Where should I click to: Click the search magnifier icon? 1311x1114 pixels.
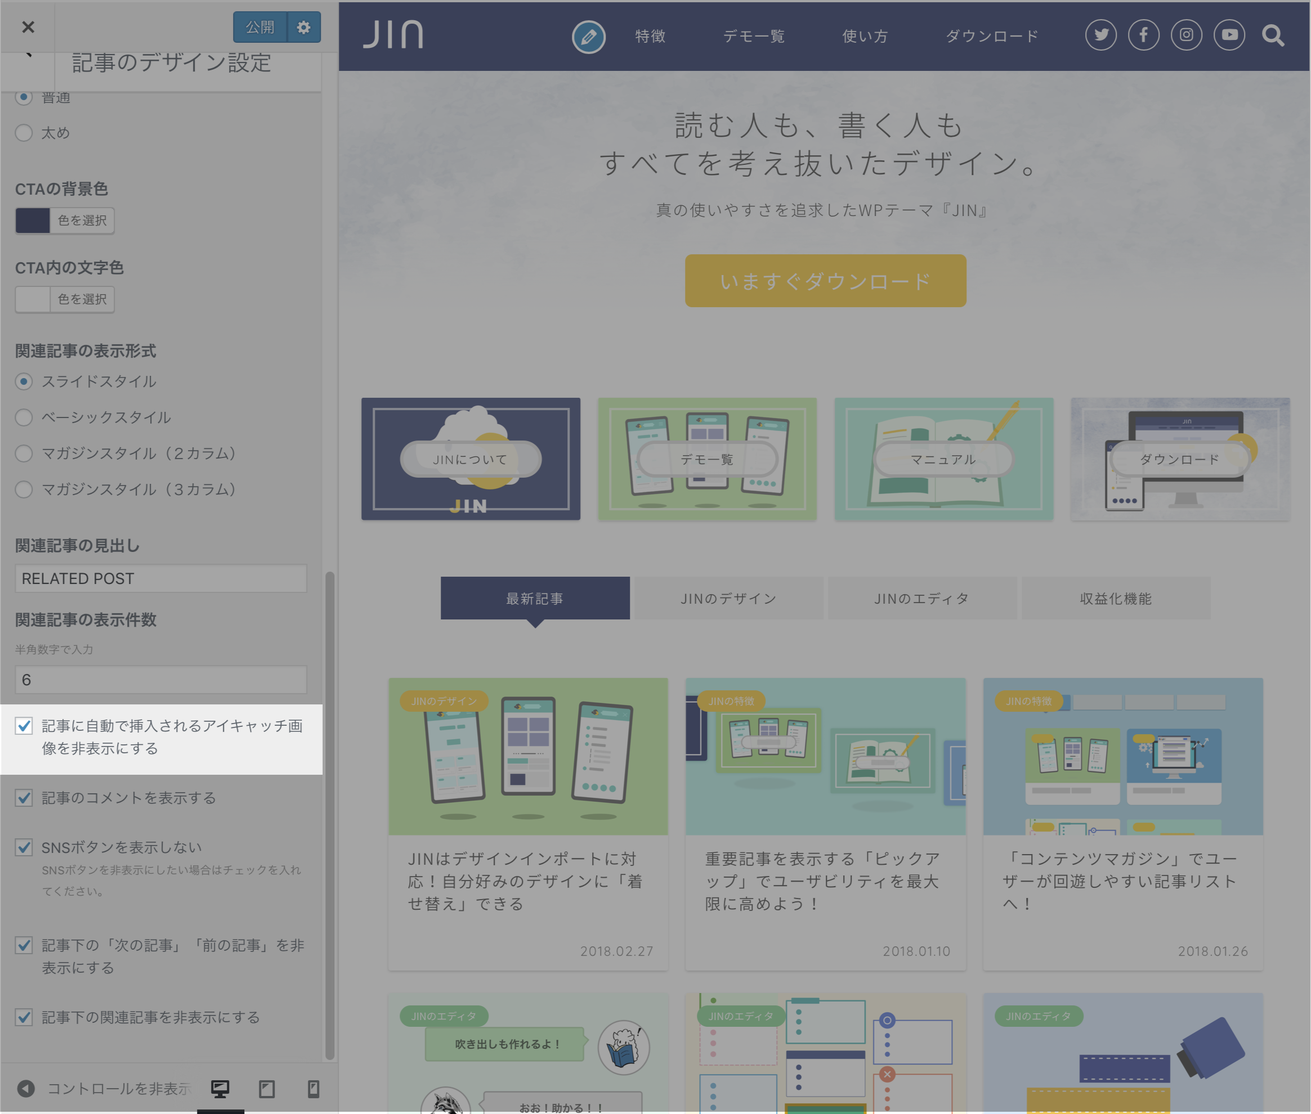tap(1273, 35)
